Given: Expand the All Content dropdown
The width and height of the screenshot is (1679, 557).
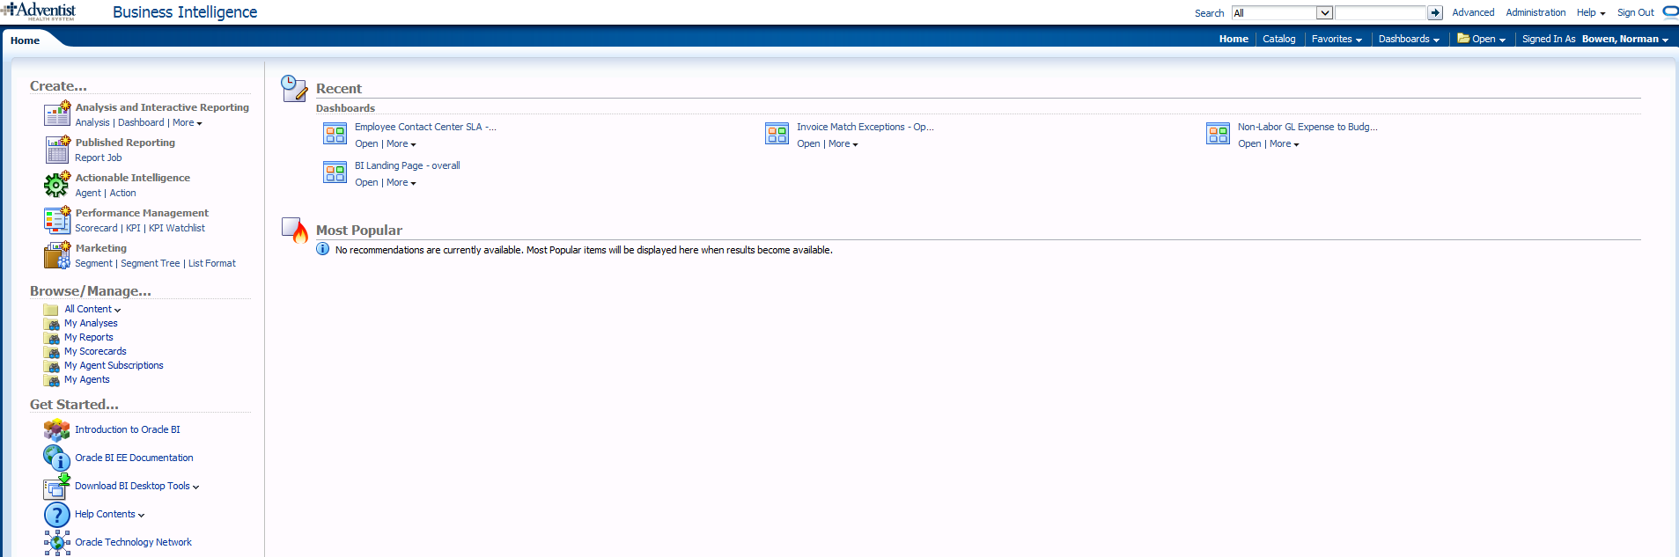Looking at the screenshot, I should tap(92, 310).
